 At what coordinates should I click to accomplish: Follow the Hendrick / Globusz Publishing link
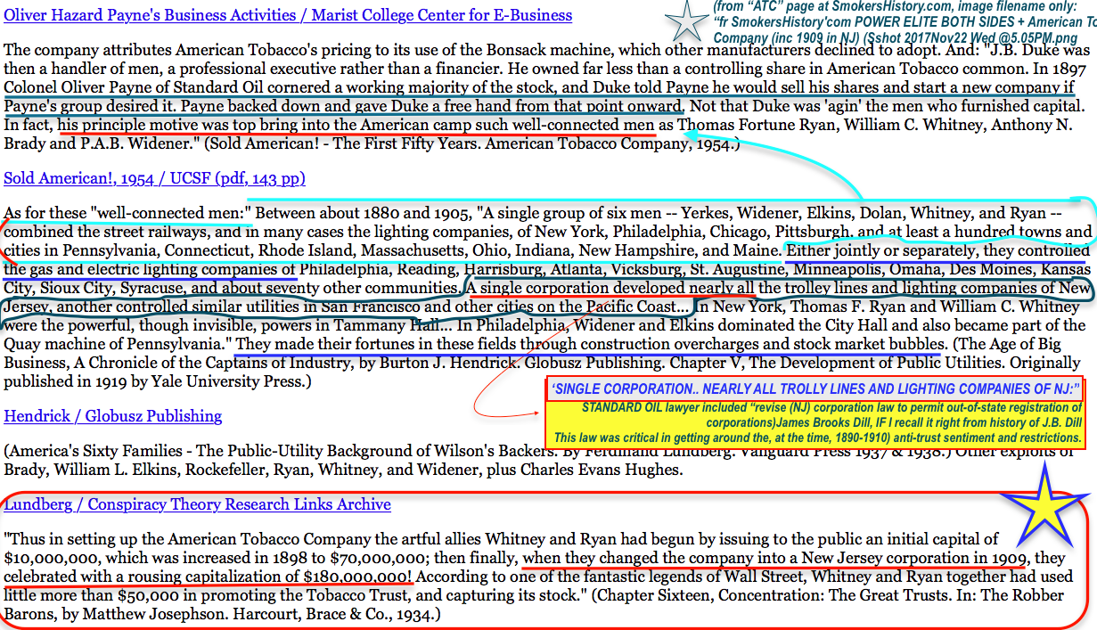click(113, 416)
